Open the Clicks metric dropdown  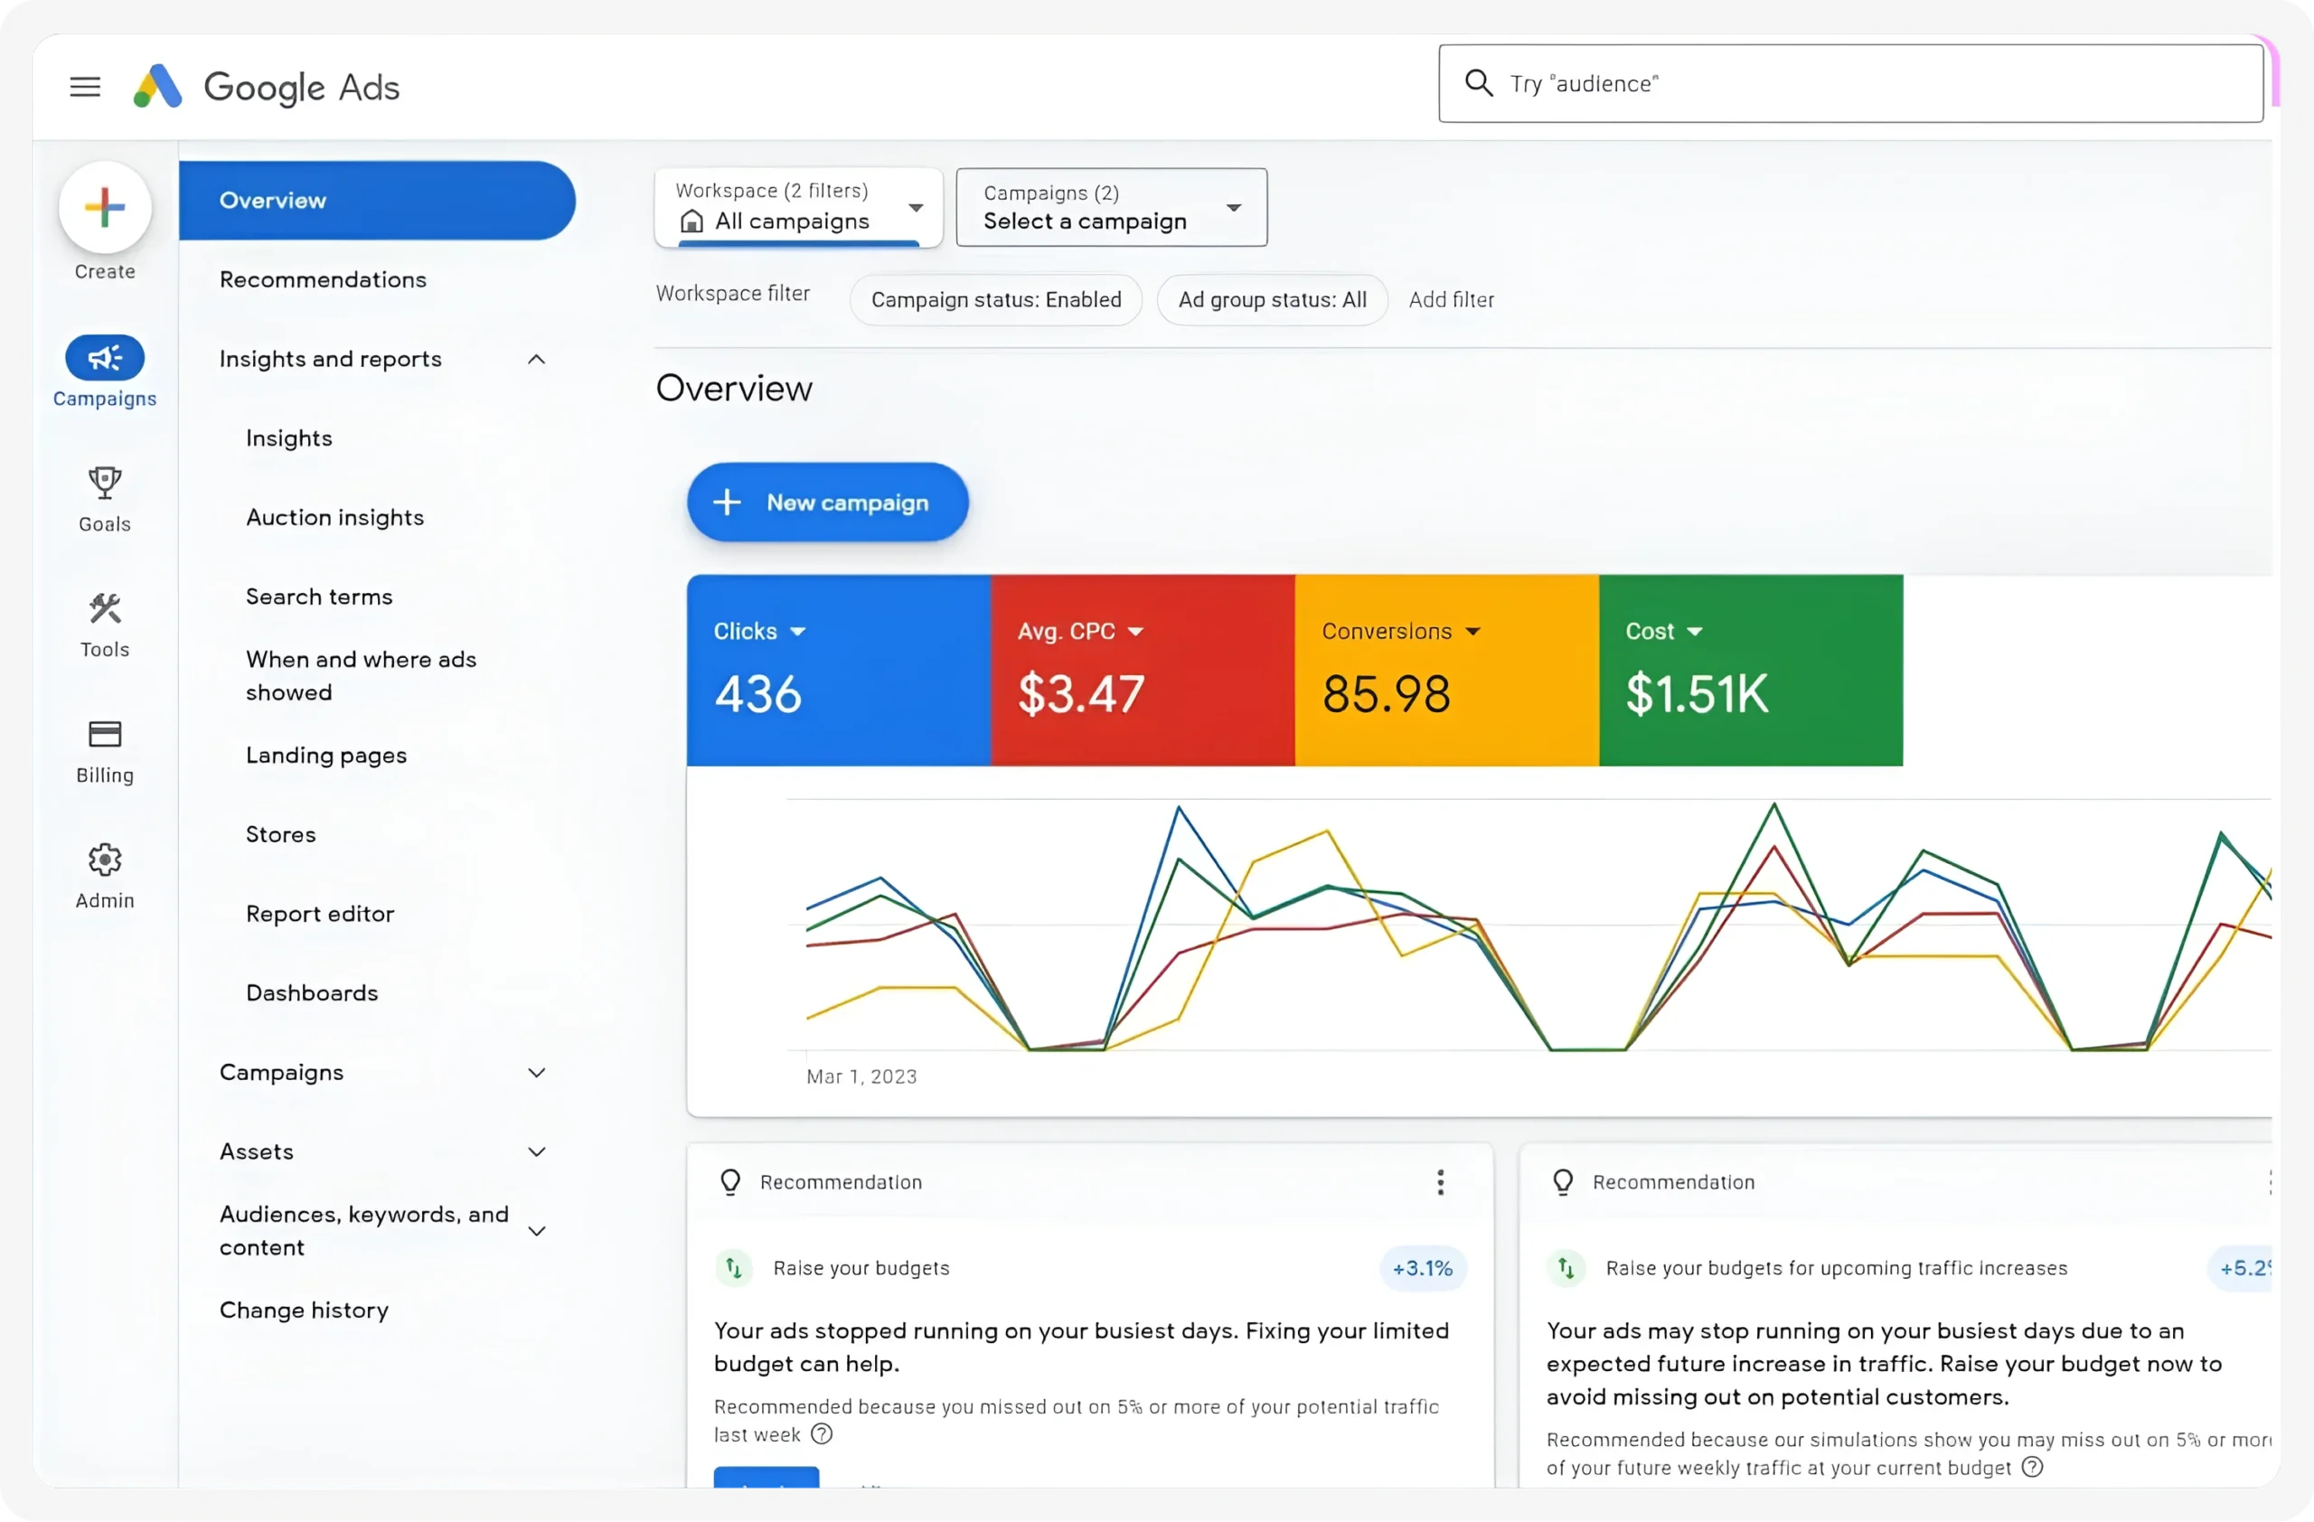pos(797,632)
